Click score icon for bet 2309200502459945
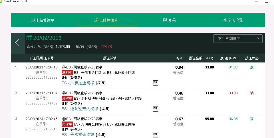 (155, 135)
